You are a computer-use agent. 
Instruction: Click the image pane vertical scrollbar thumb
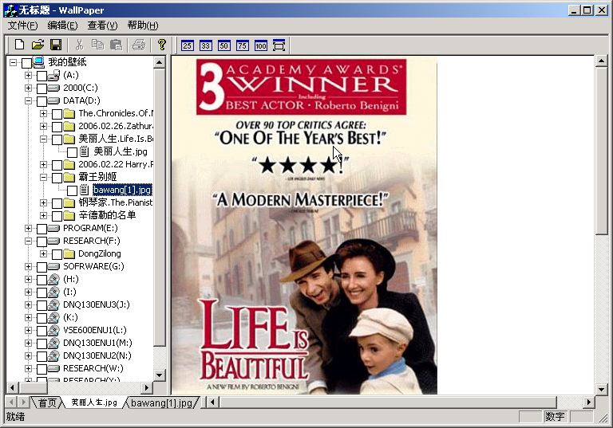[601, 151]
